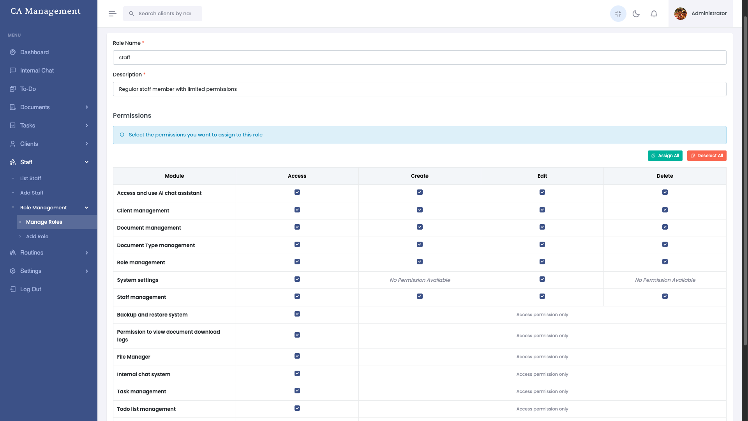Click the Deselect All button
This screenshot has width=748, height=421.
(707, 156)
